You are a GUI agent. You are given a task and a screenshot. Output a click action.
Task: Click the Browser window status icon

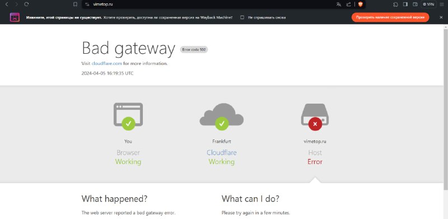pos(128,116)
